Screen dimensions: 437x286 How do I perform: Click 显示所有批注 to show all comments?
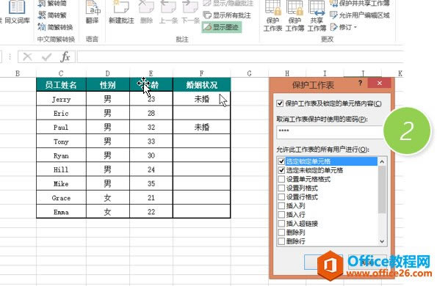(x=227, y=15)
